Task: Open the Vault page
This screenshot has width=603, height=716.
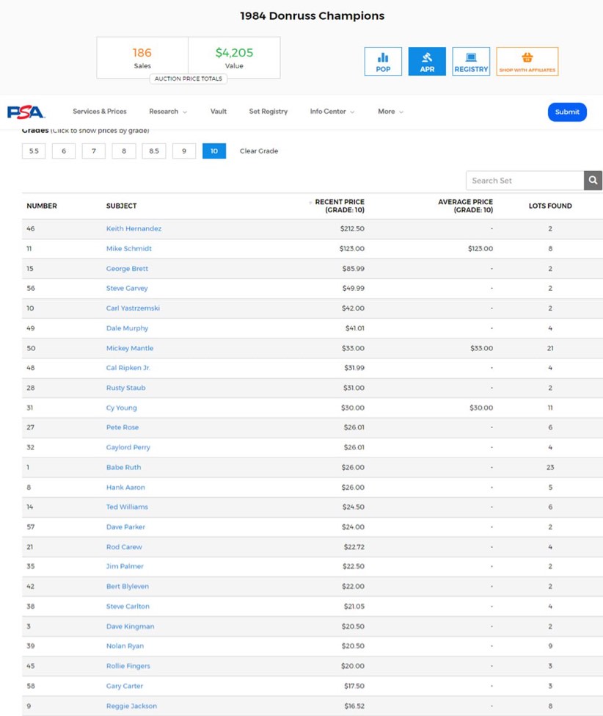Action: [218, 112]
